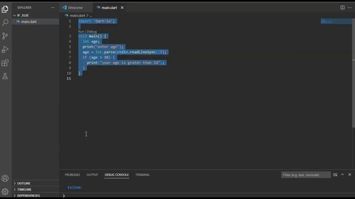Click the Debug code lens link
Screen dimensions: 355x199
pyautogui.click(x=92, y=32)
